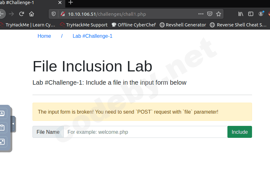Toggle fullscreen from the side panel
The image size is (270, 186).
2,142
